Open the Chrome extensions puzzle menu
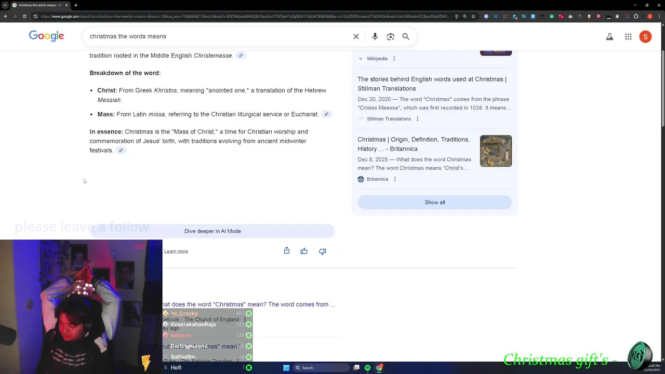The width and height of the screenshot is (665, 374). 636,17
